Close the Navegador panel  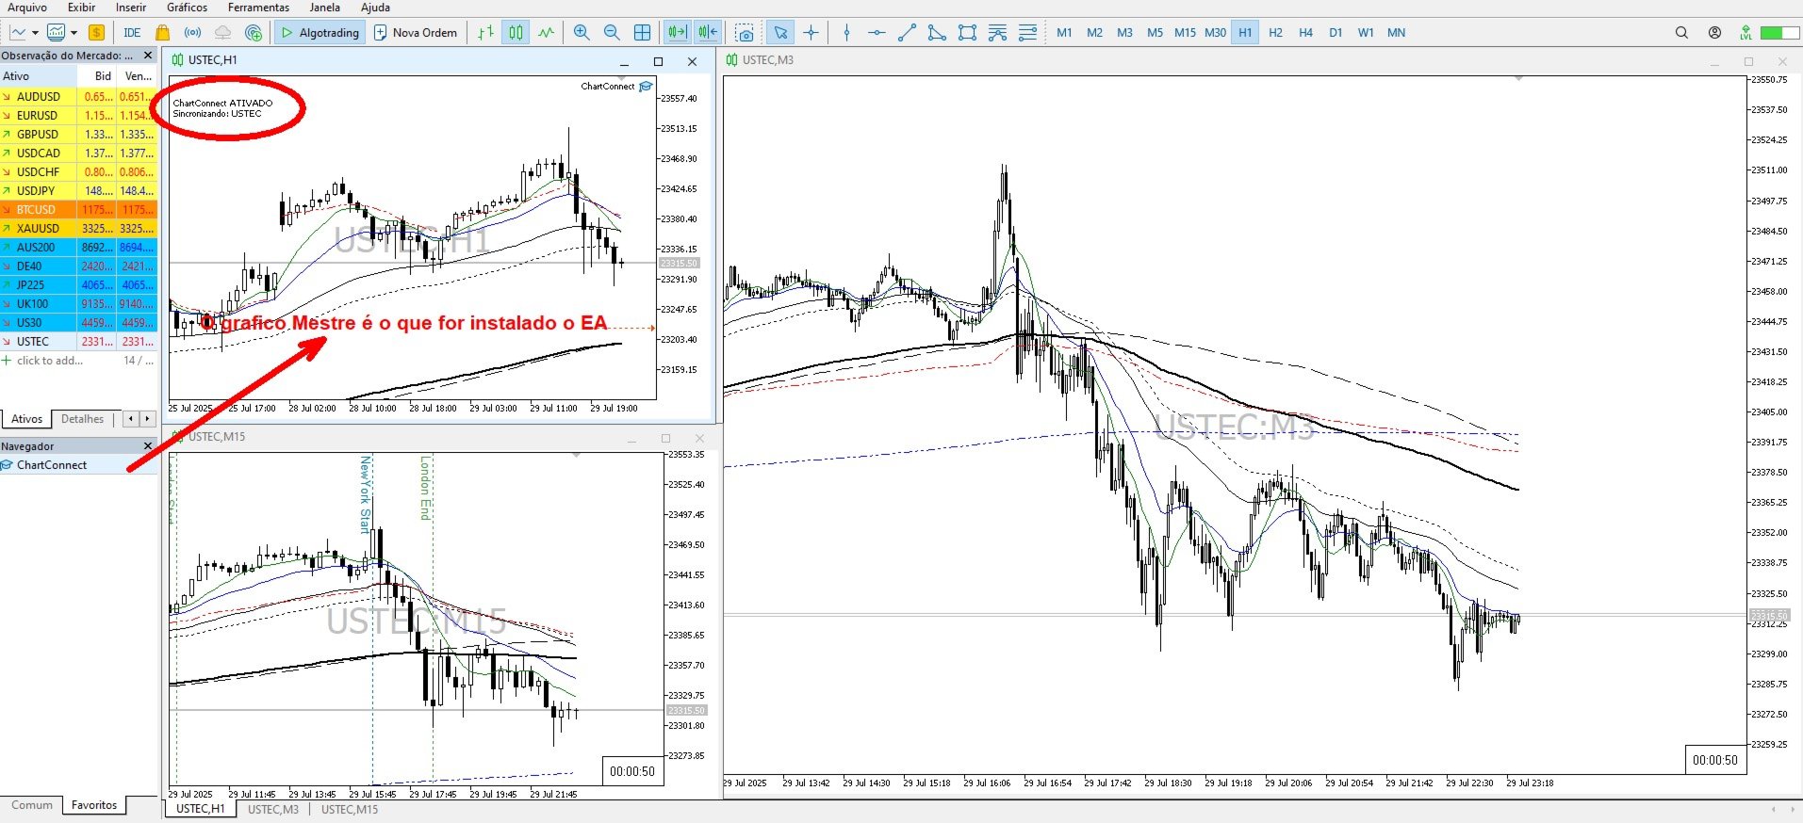(x=147, y=446)
